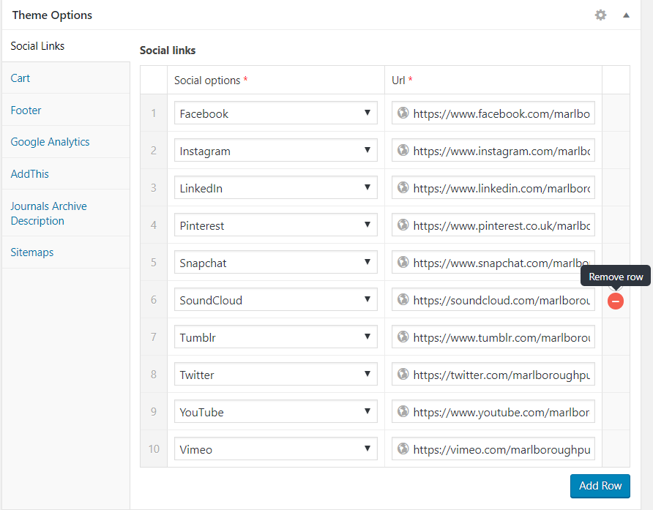Screen dimensions: 653x510
Task: Open the YouTube social option dropdown
Action: point(276,411)
